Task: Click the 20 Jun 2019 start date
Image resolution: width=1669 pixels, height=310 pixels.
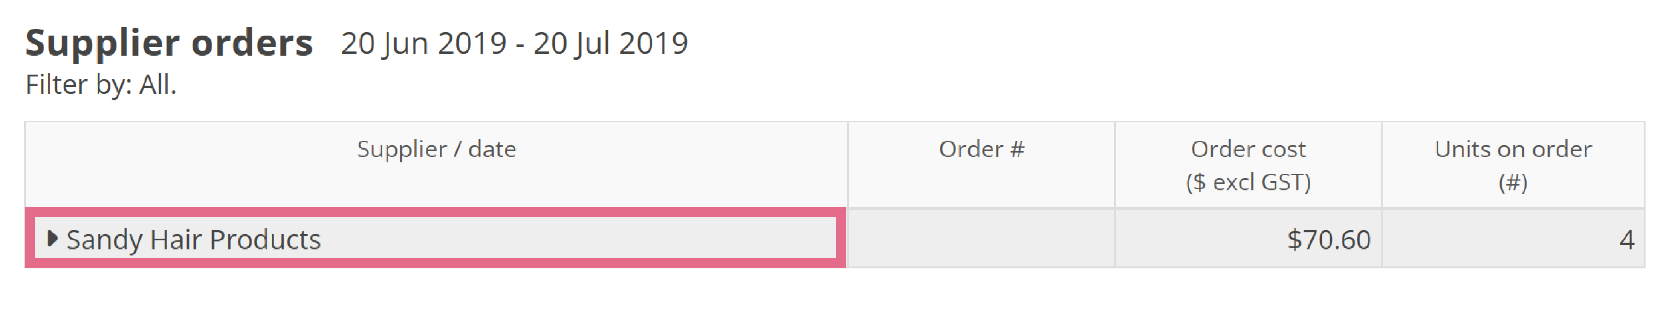Action: click(x=424, y=44)
